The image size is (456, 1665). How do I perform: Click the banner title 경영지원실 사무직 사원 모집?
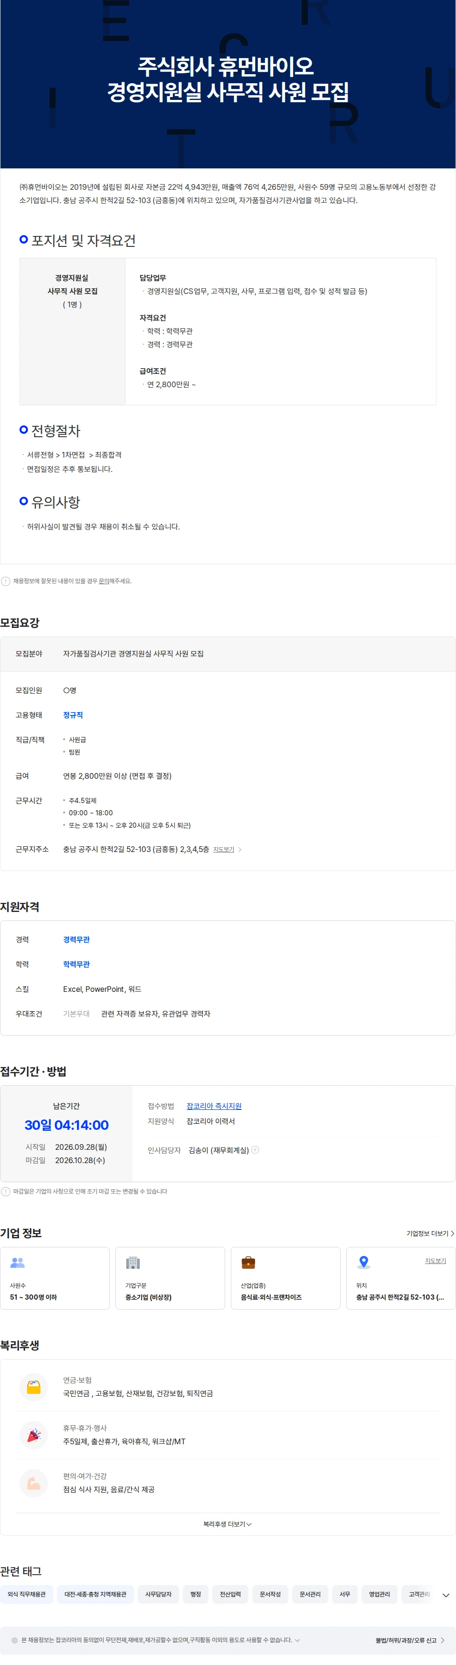(x=228, y=91)
